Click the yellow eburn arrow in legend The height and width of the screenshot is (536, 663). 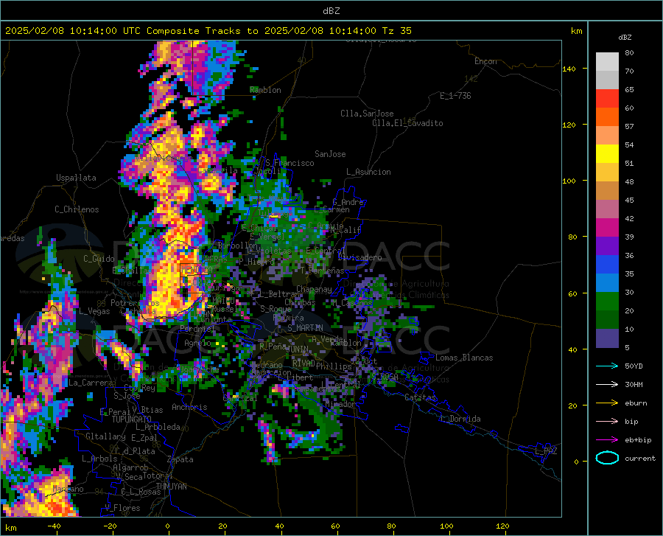coord(607,403)
